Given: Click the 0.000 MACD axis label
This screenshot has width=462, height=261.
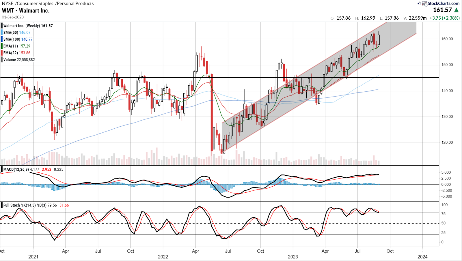Looking at the screenshot, I should pyautogui.click(x=446, y=185).
